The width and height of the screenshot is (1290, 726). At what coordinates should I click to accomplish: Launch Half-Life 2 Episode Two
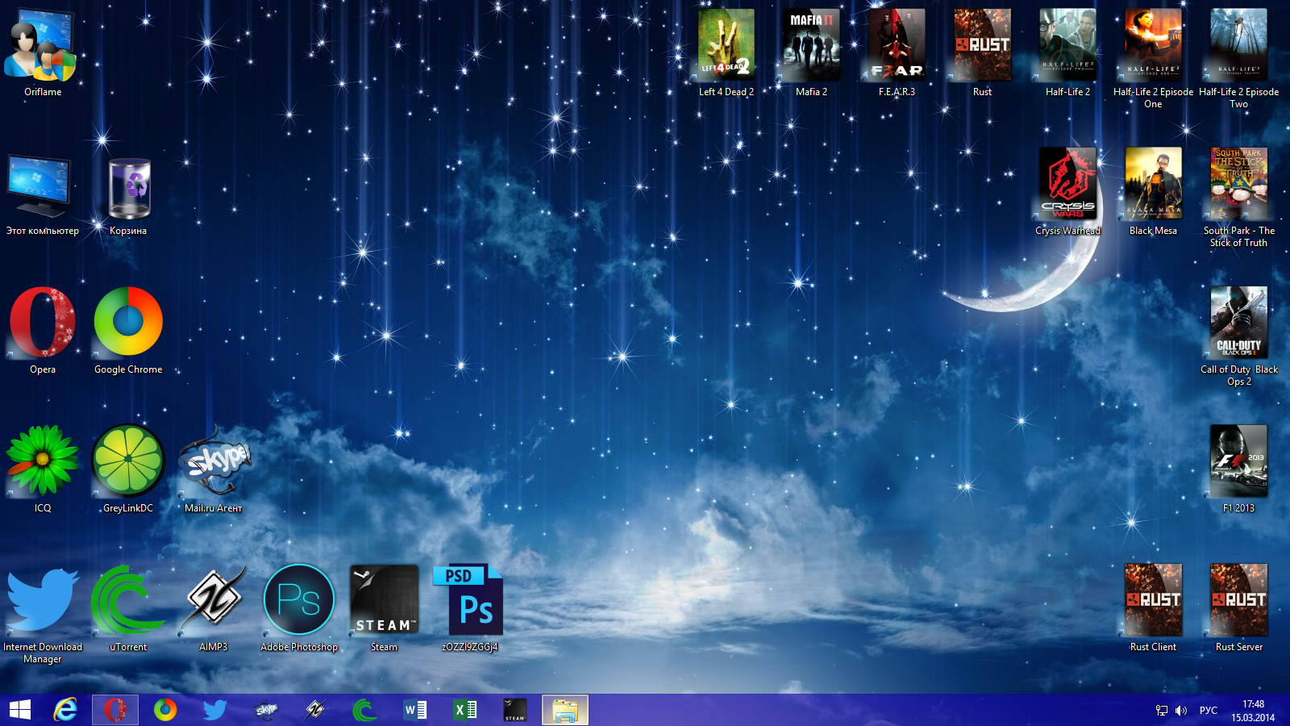pyautogui.click(x=1239, y=59)
